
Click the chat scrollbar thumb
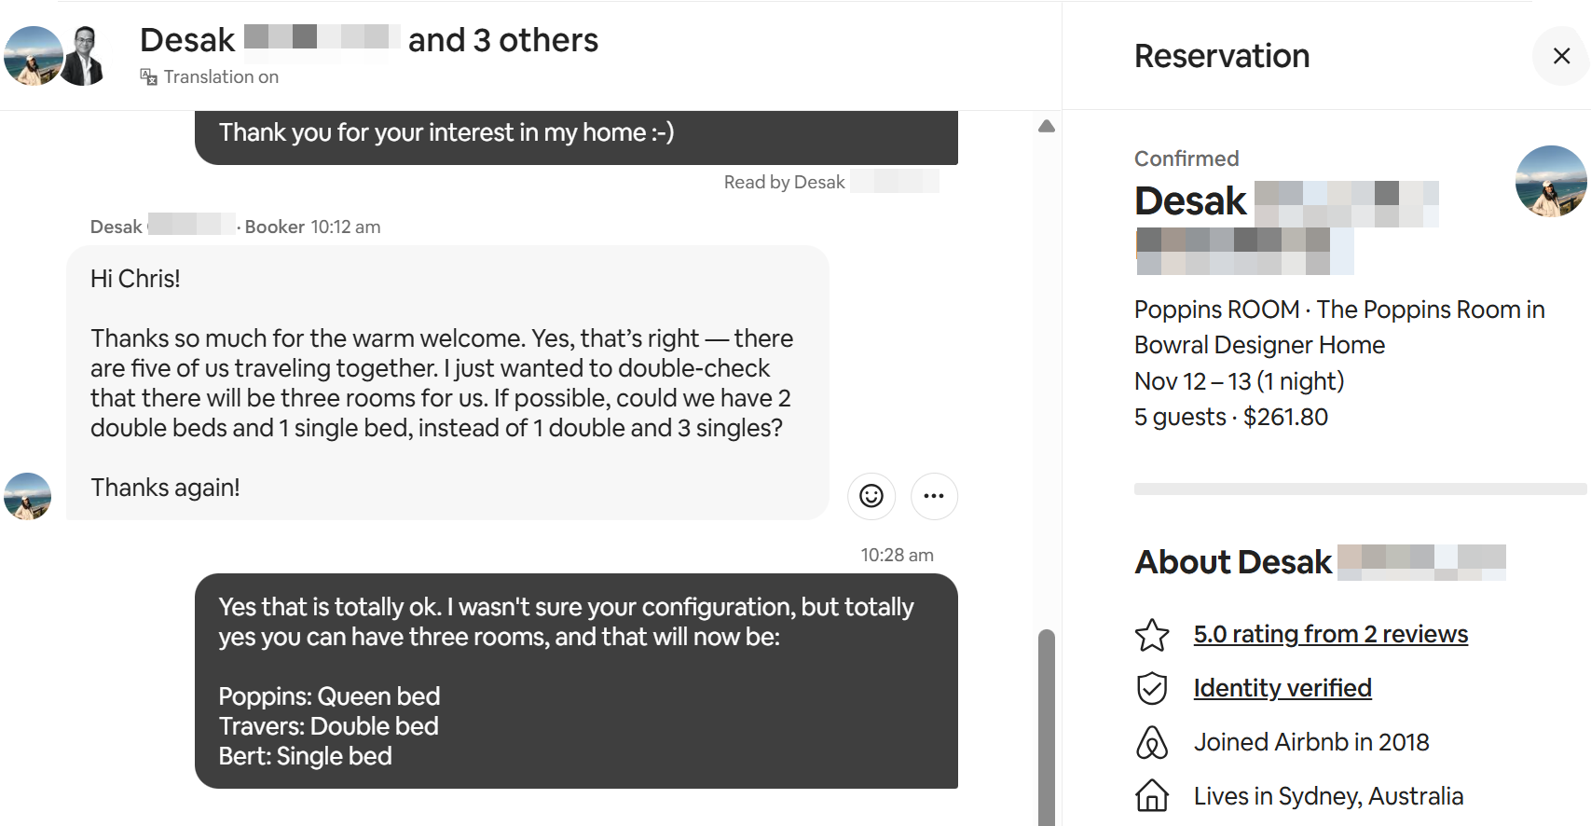click(1047, 727)
